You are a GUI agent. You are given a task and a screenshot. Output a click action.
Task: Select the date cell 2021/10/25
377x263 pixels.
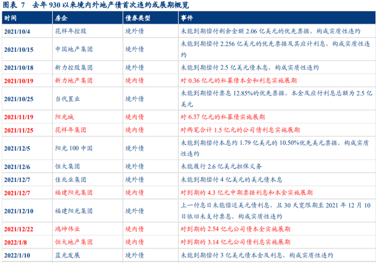(x=19, y=99)
